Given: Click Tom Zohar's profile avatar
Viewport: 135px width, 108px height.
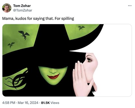Looking at the screenshot, I should pyautogui.click(x=7, y=8).
